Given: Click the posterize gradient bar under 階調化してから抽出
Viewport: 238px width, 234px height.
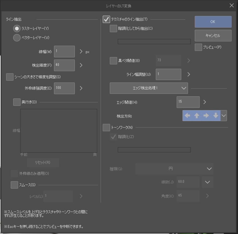Looking at the screenshot, I should (x=154, y=41).
